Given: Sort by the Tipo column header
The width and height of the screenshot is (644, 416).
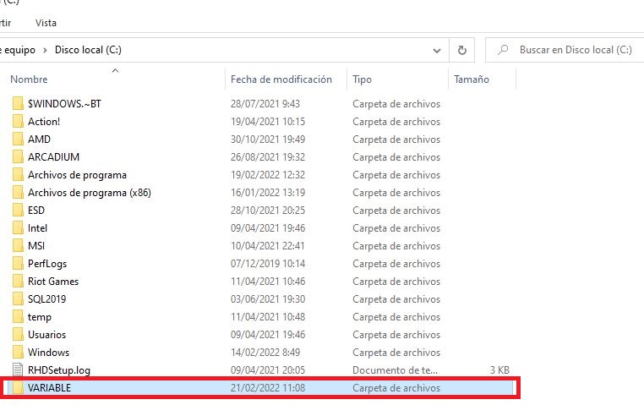Looking at the screenshot, I should click(362, 79).
